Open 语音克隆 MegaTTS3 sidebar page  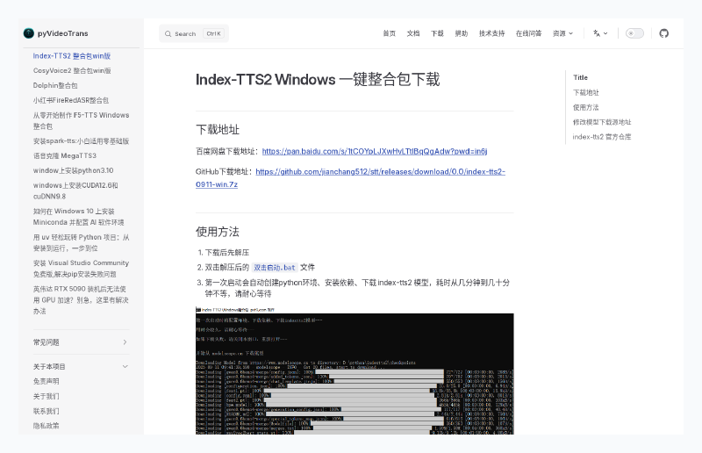(65, 155)
